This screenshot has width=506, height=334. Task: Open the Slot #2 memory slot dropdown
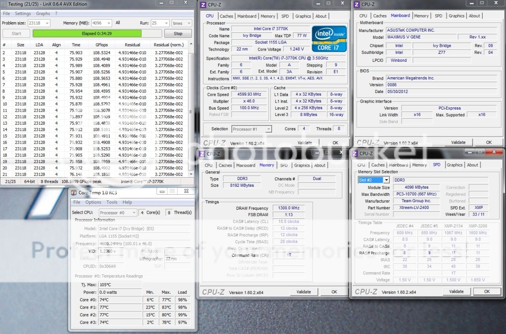pos(386,180)
